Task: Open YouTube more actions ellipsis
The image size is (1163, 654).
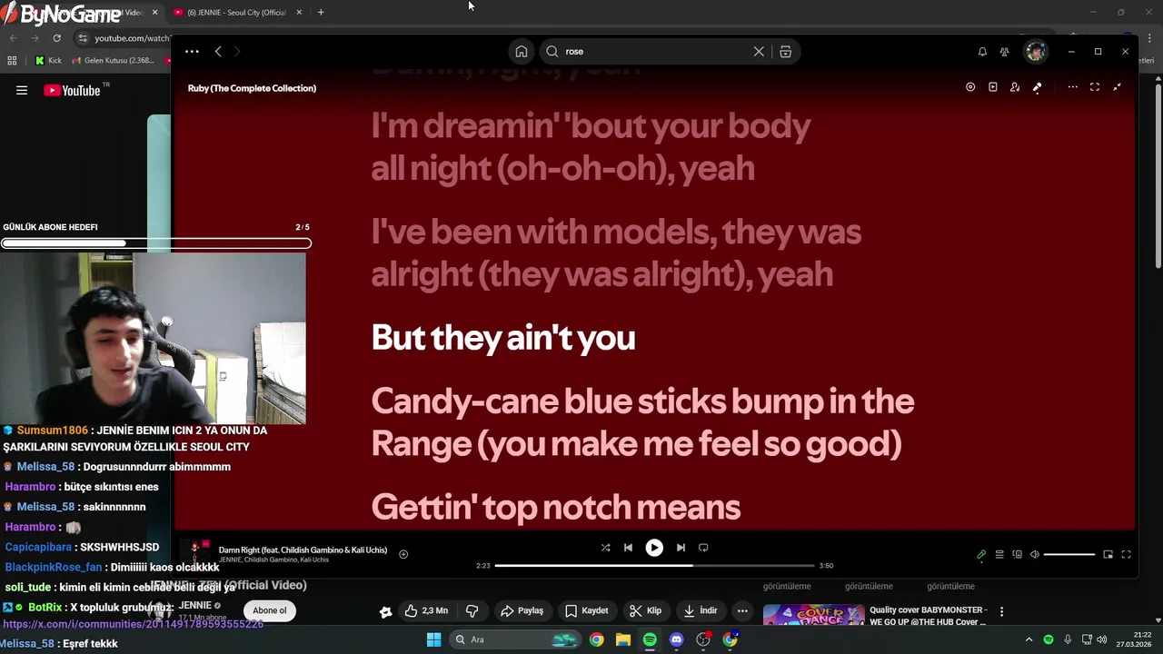Action: click(x=742, y=611)
